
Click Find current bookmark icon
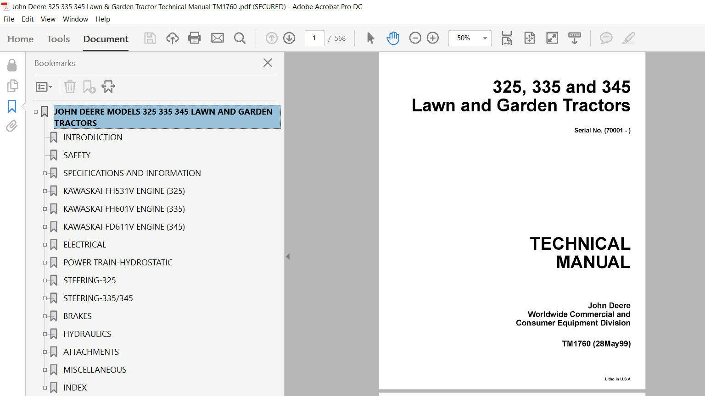pos(108,87)
